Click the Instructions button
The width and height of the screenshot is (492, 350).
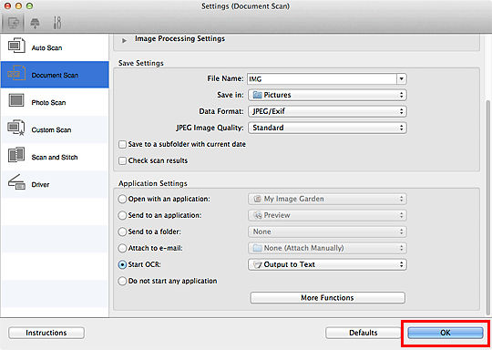pos(46,333)
